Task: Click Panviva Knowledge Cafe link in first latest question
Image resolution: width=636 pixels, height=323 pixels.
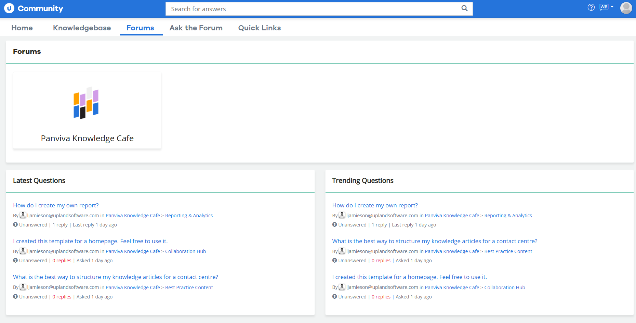Action: [x=133, y=216]
